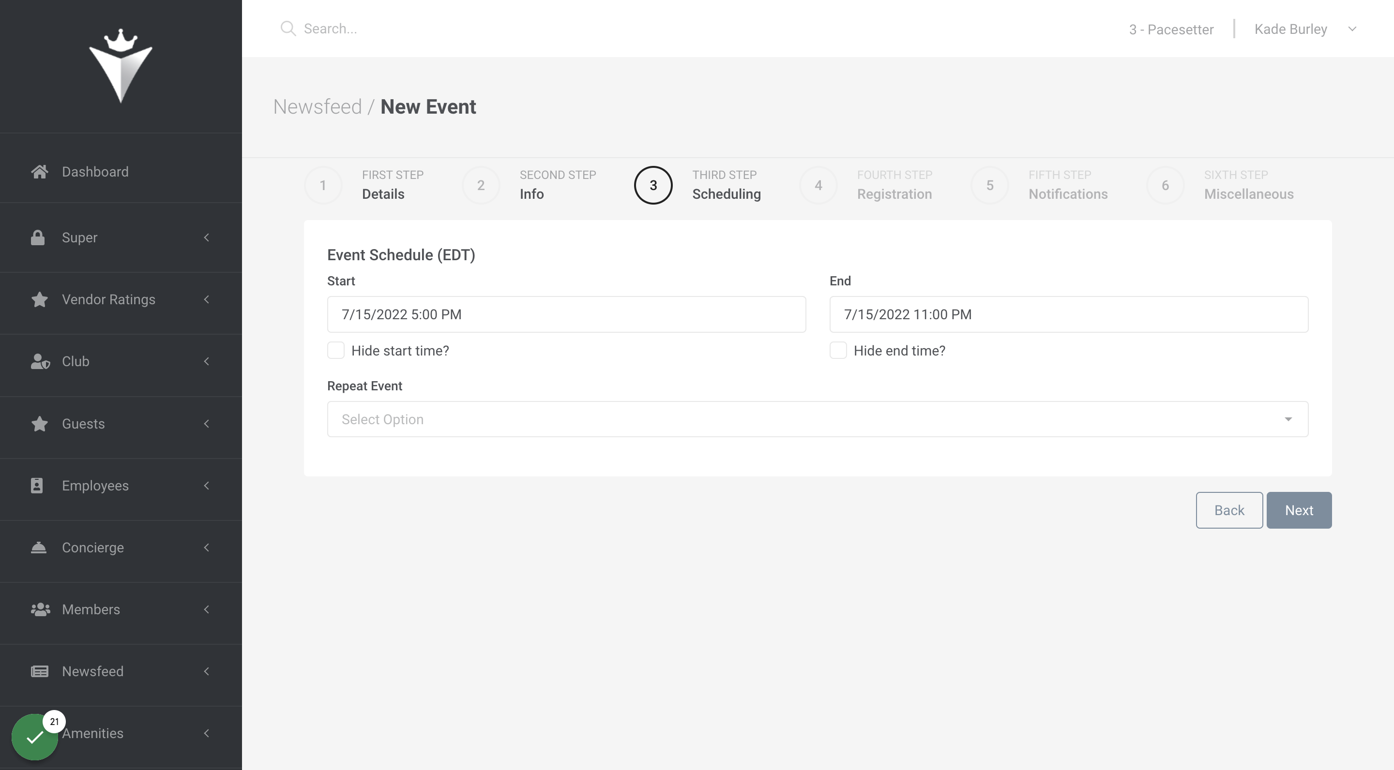The image size is (1394, 770).
Task: Click the Newsfeed newspaper icon
Action: coord(40,671)
